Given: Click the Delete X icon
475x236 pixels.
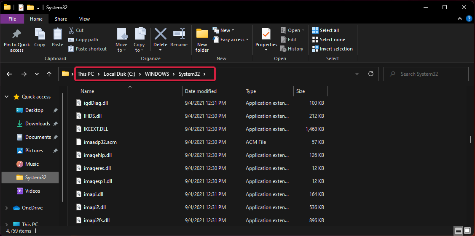Looking at the screenshot, I should (160, 34).
